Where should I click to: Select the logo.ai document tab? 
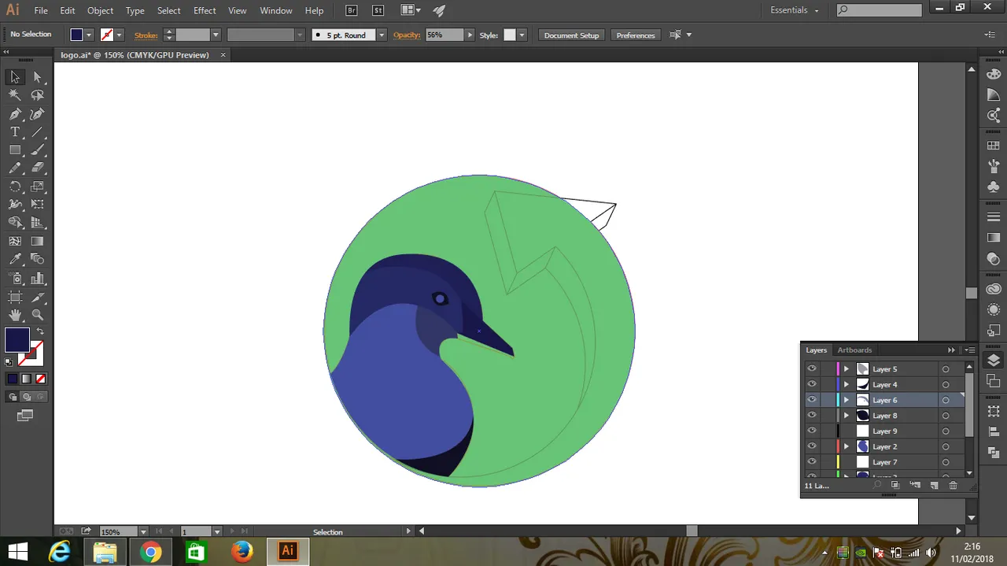click(x=135, y=55)
